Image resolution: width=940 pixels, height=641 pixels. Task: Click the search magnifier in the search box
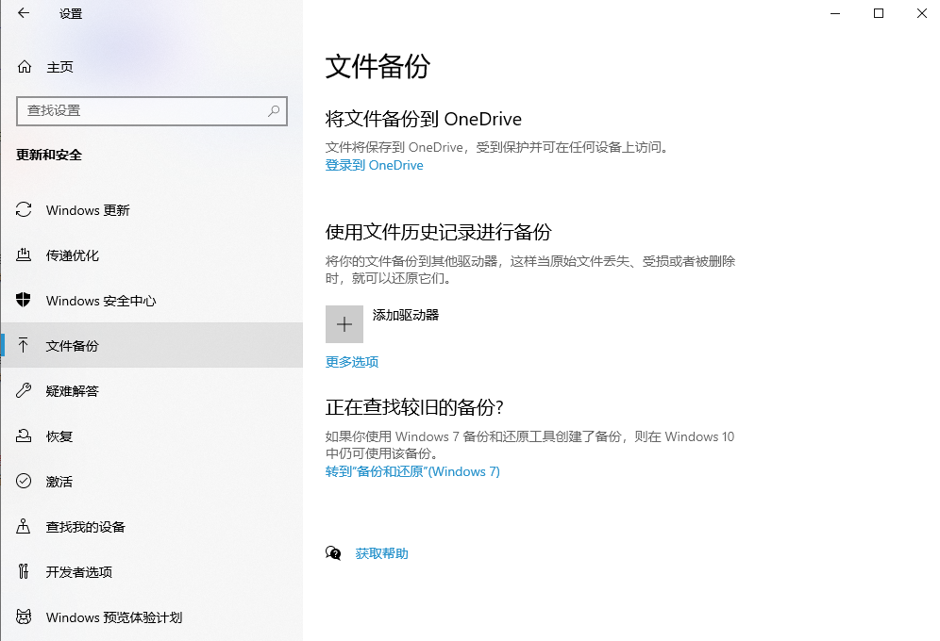(274, 111)
